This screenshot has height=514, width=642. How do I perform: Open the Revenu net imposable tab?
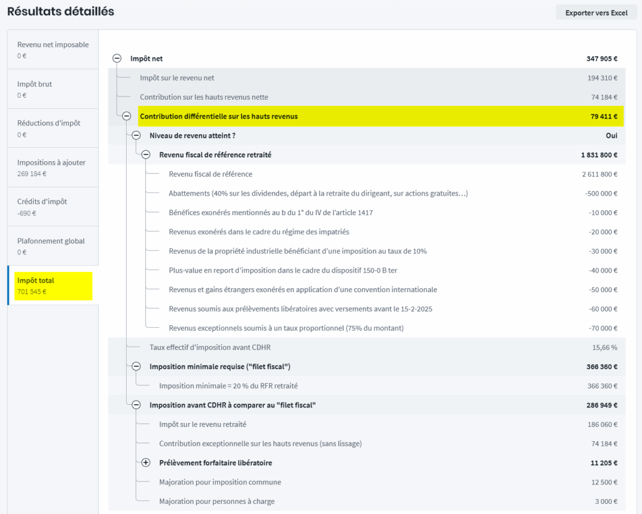[53, 50]
